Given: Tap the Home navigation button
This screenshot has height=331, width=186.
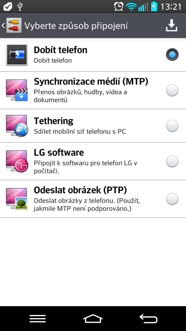Looking at the screenshot, I should pyautogui.click(x=93, y=319).
